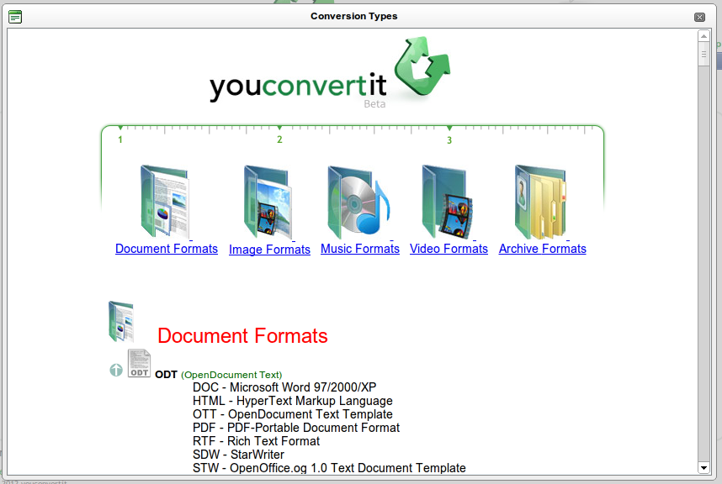Select the 'ODT' format label

point(167,375)
